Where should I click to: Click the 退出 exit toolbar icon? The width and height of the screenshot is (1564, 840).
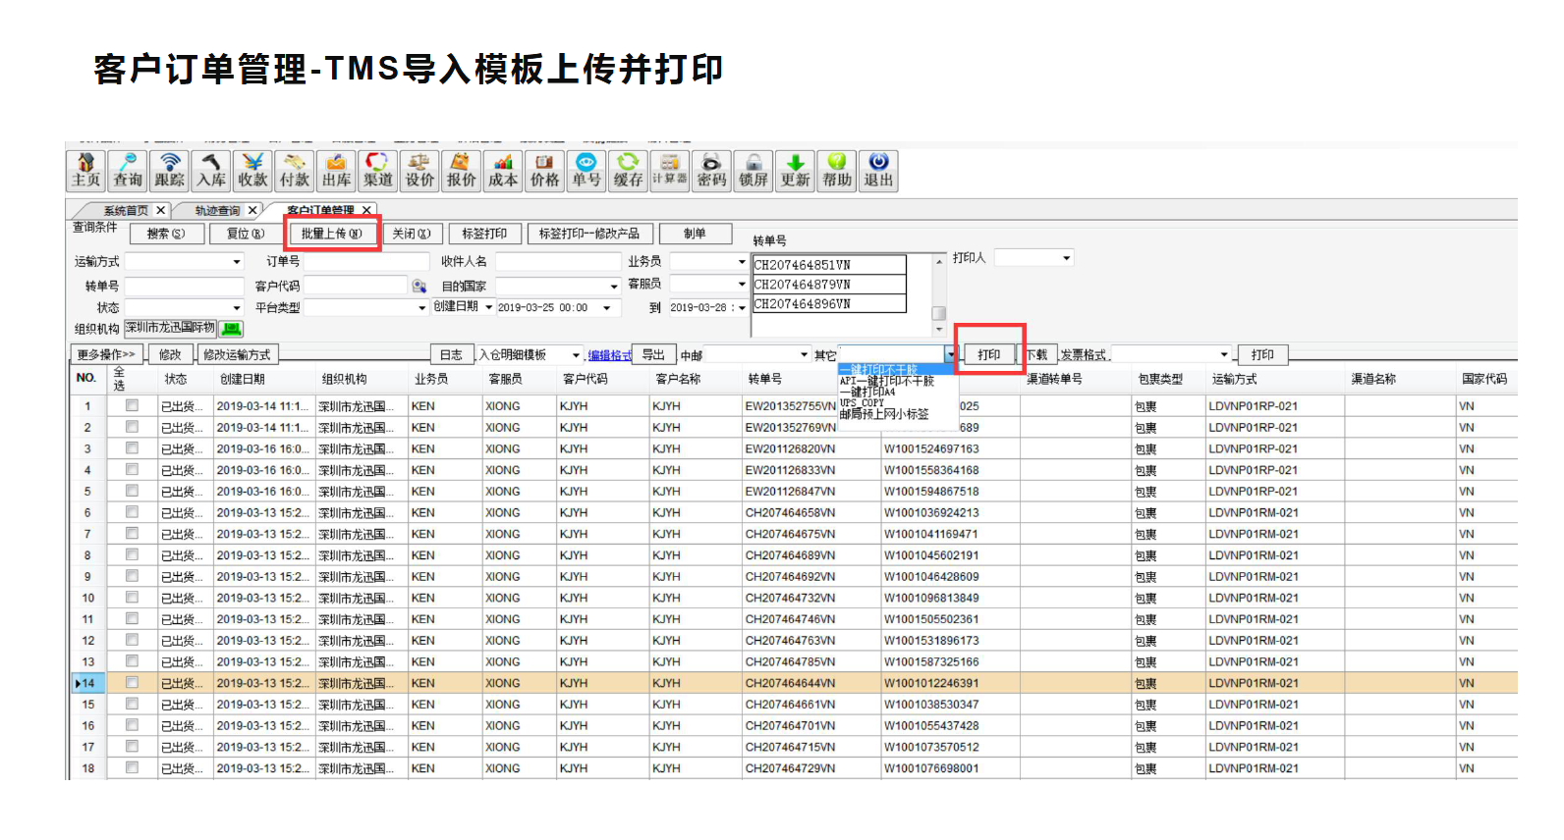pos(878,171)
